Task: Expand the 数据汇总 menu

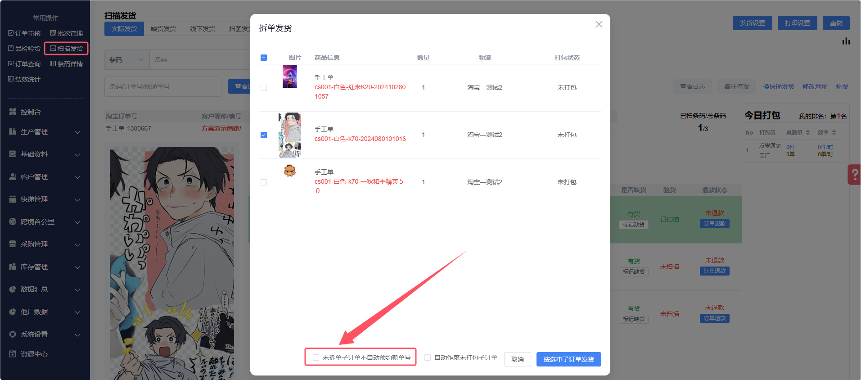Action: coord(77,290)
